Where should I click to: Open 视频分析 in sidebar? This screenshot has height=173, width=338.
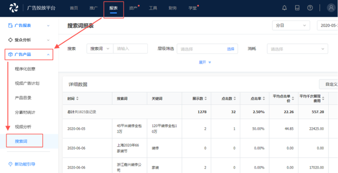click(x=23, y=127)
